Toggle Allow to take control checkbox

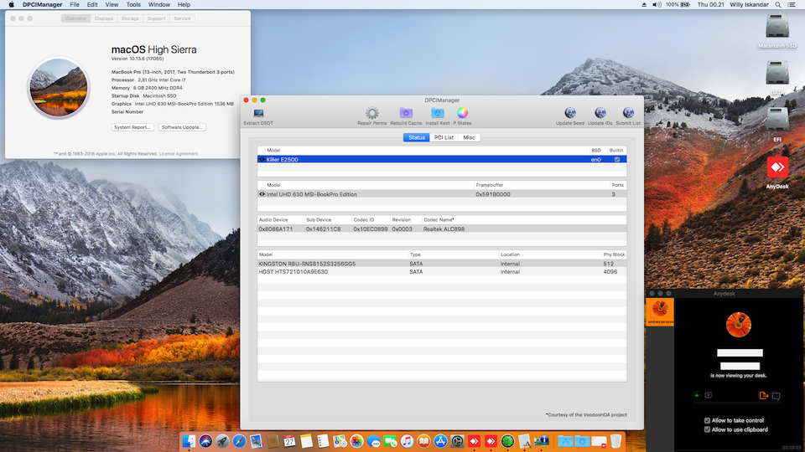point(708,420)
